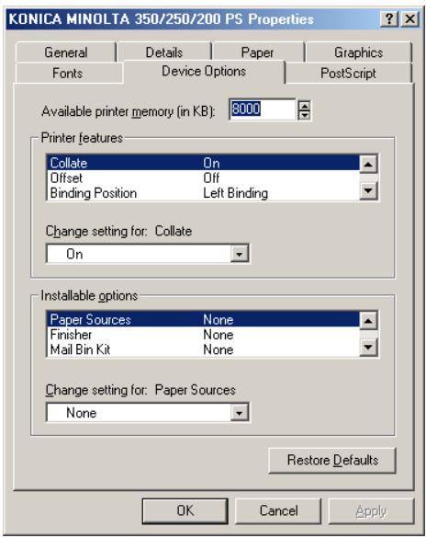Click the Restore Defaults button

point(332,460)
